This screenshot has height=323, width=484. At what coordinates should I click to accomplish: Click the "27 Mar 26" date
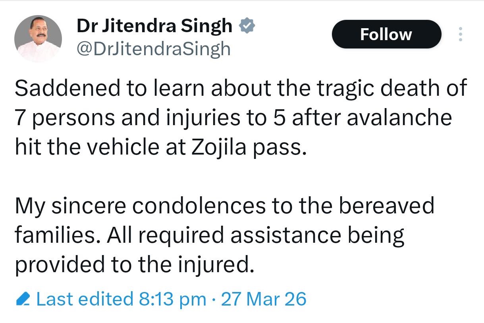[x=264, y=299]
